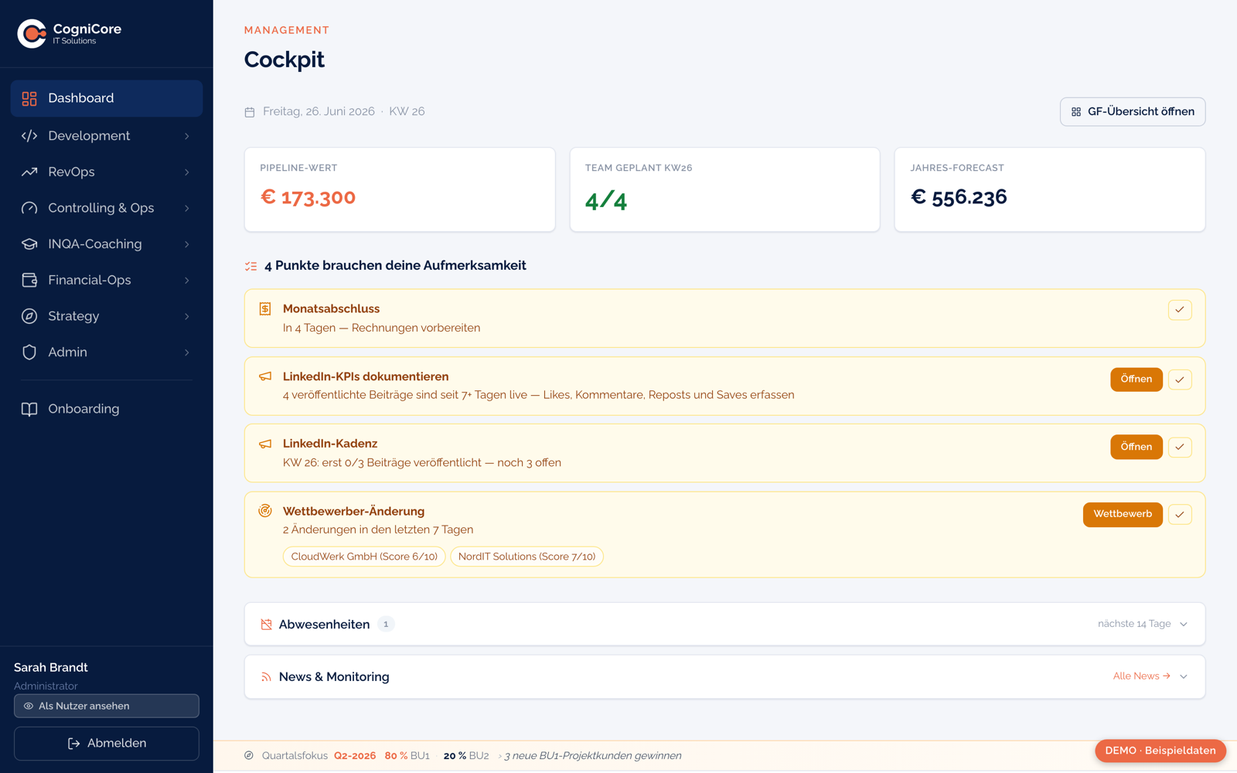The height and width of the screenshot is (773, 1237).
Task: Check off LinkedIn-KPIs dokumentieren item
Action: pyautogui.click(x=1180, y=380)
